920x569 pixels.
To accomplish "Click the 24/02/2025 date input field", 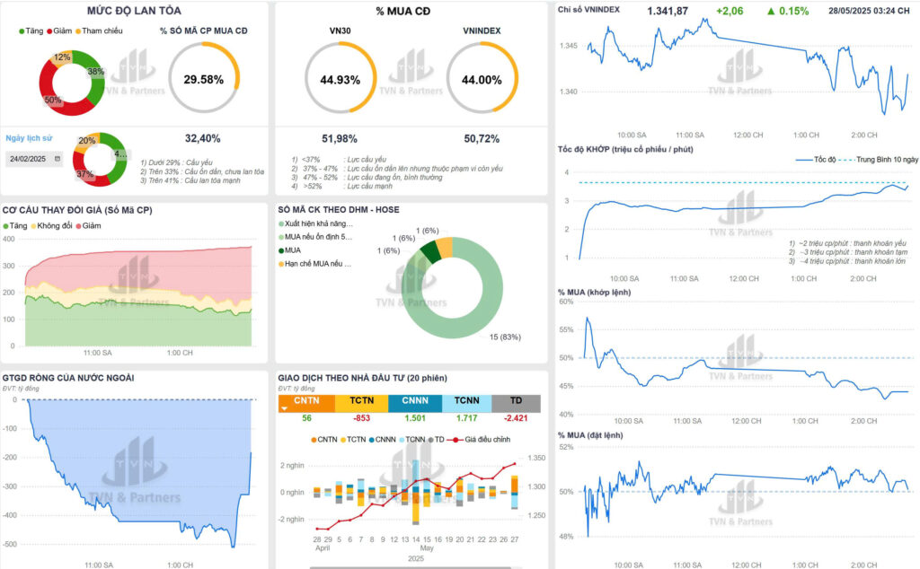I will (27, 158).
